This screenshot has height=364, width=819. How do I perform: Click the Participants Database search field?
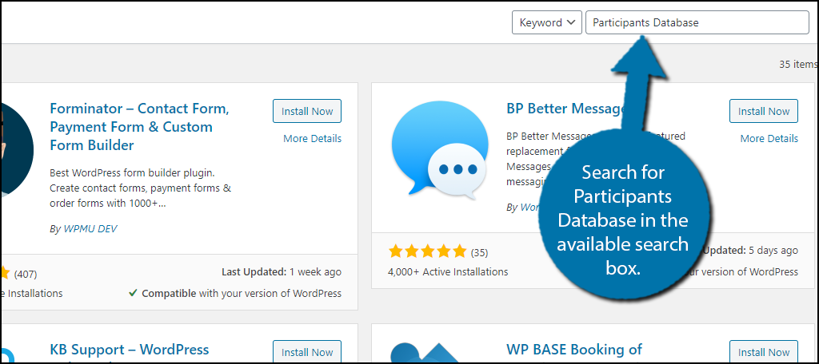pyautogui.click(x=697, y=22)
